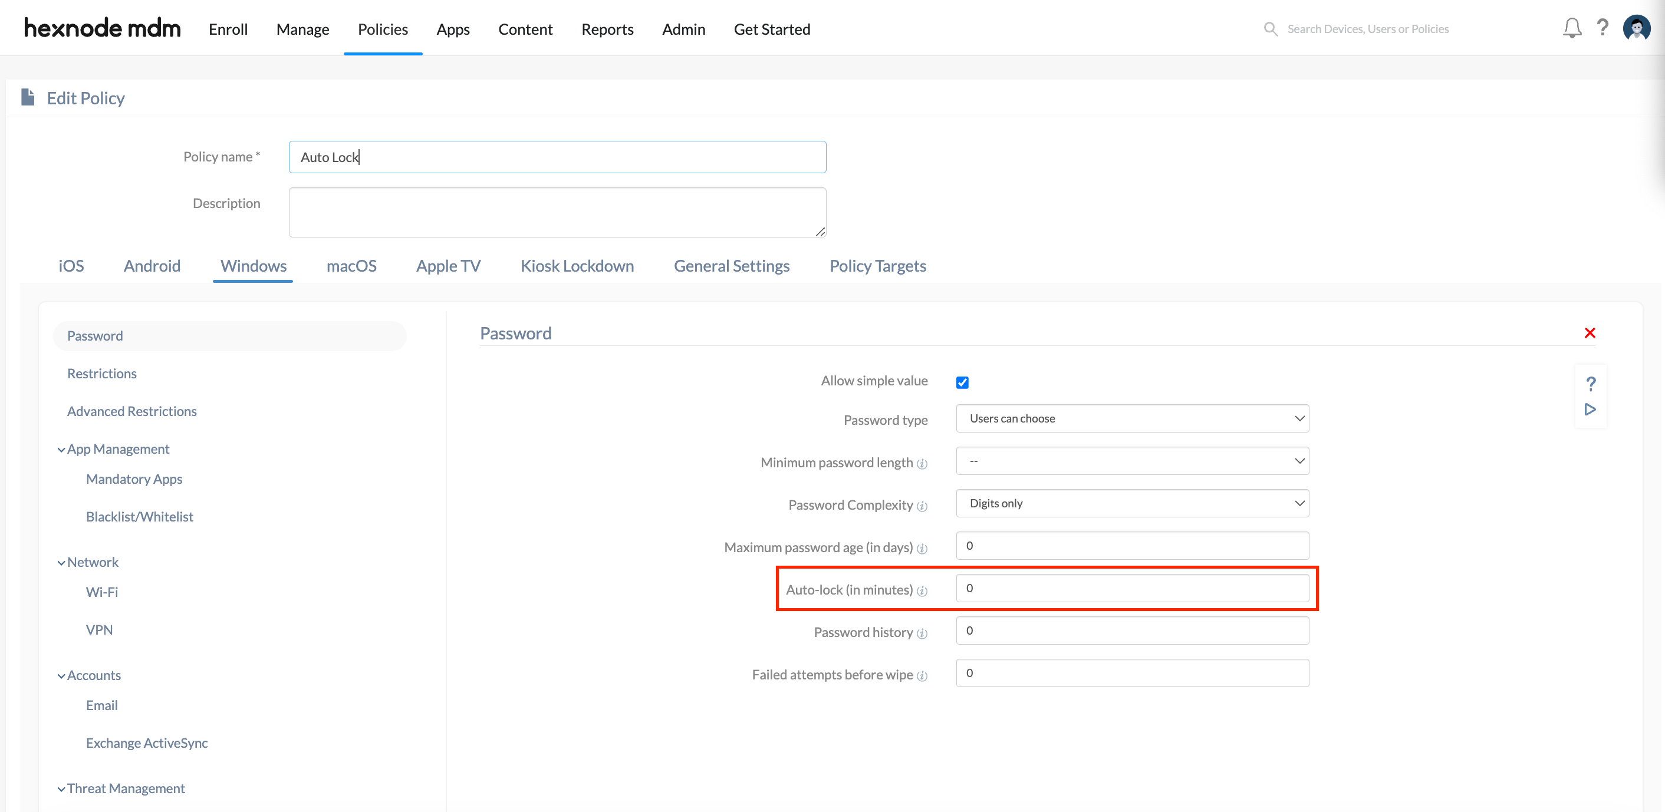
Task: Select Advanced Restrictions in the sidebar
Action: click(x=131, y=411)
